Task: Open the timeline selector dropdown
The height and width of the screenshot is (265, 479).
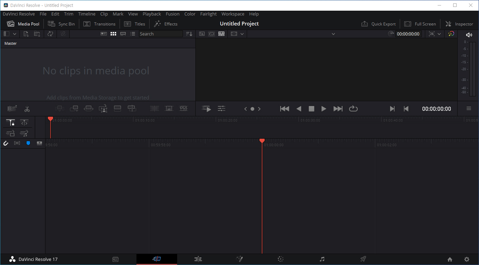Action: 333,34
